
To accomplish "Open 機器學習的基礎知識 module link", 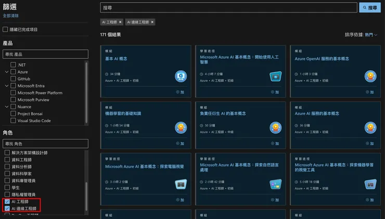I will pyautogui.click(x=123, y=113).
